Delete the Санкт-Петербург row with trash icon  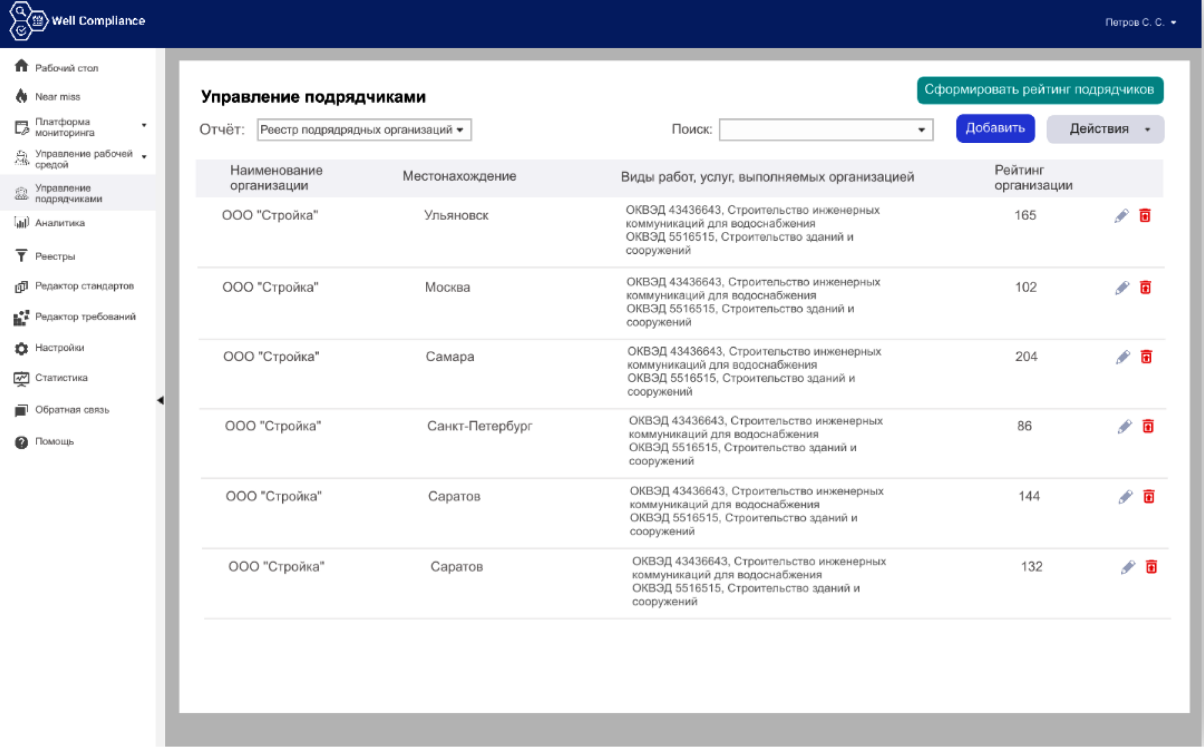pos(1148,427)
